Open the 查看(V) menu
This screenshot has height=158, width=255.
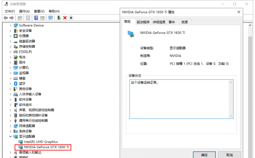pos(39,11)
